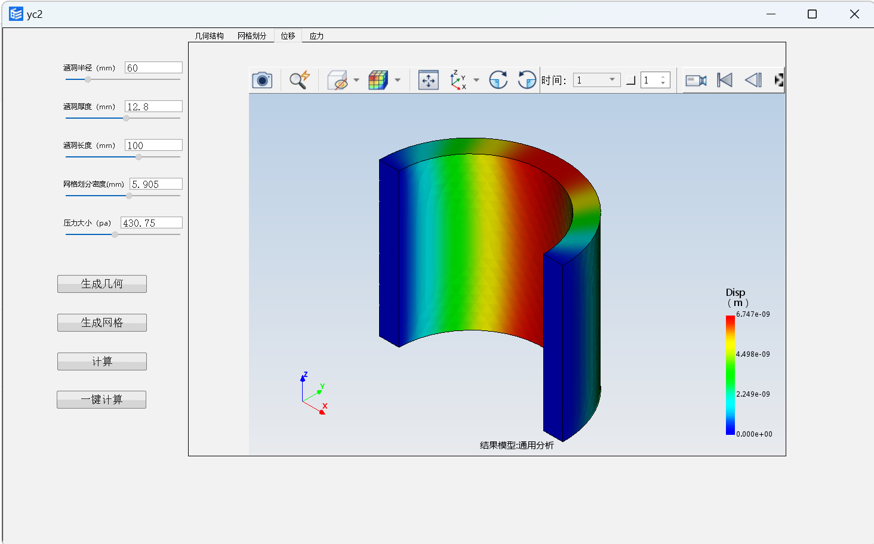Viewport: 874px width, 544px height.
Task: Click the 网格划分密度 slider handle
Action: tap(129, 196)
